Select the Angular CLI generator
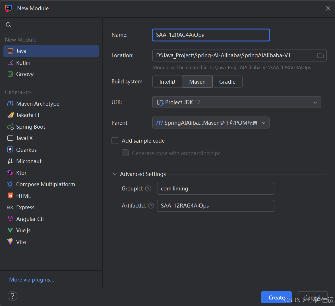The image size is (335, 306). click(x=51, y=219)
